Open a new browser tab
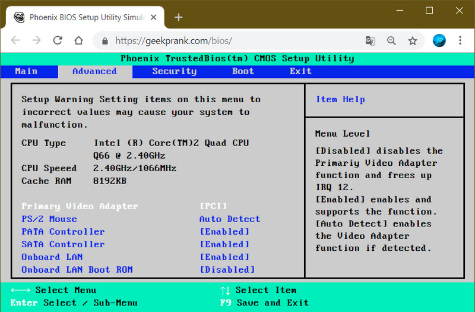 (x=179, y=17)
